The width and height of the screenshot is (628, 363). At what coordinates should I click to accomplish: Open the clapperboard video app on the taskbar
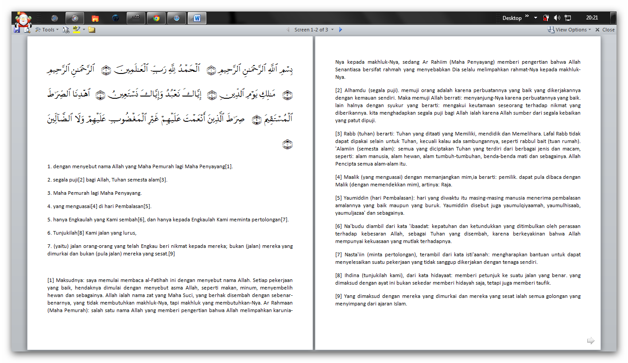click(x=136, y=18)
